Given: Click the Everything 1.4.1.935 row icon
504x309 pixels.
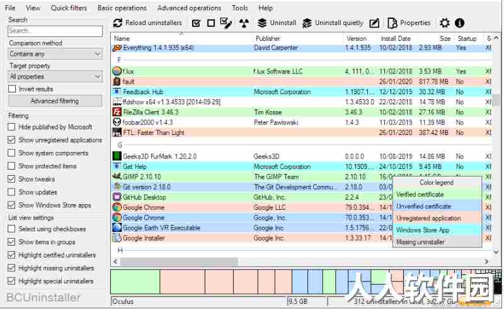Looking at the screenshot, I should pos(117,48).
